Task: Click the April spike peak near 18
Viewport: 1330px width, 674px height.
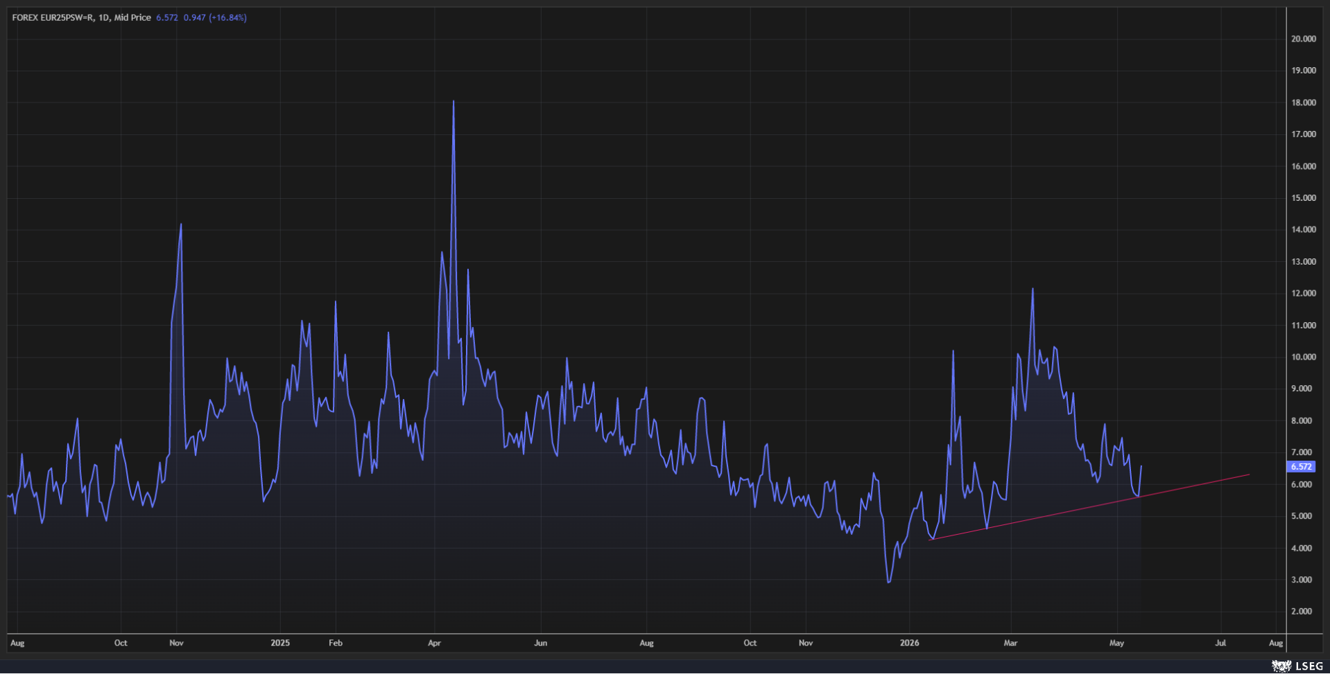Action: (x=454, y=102)
